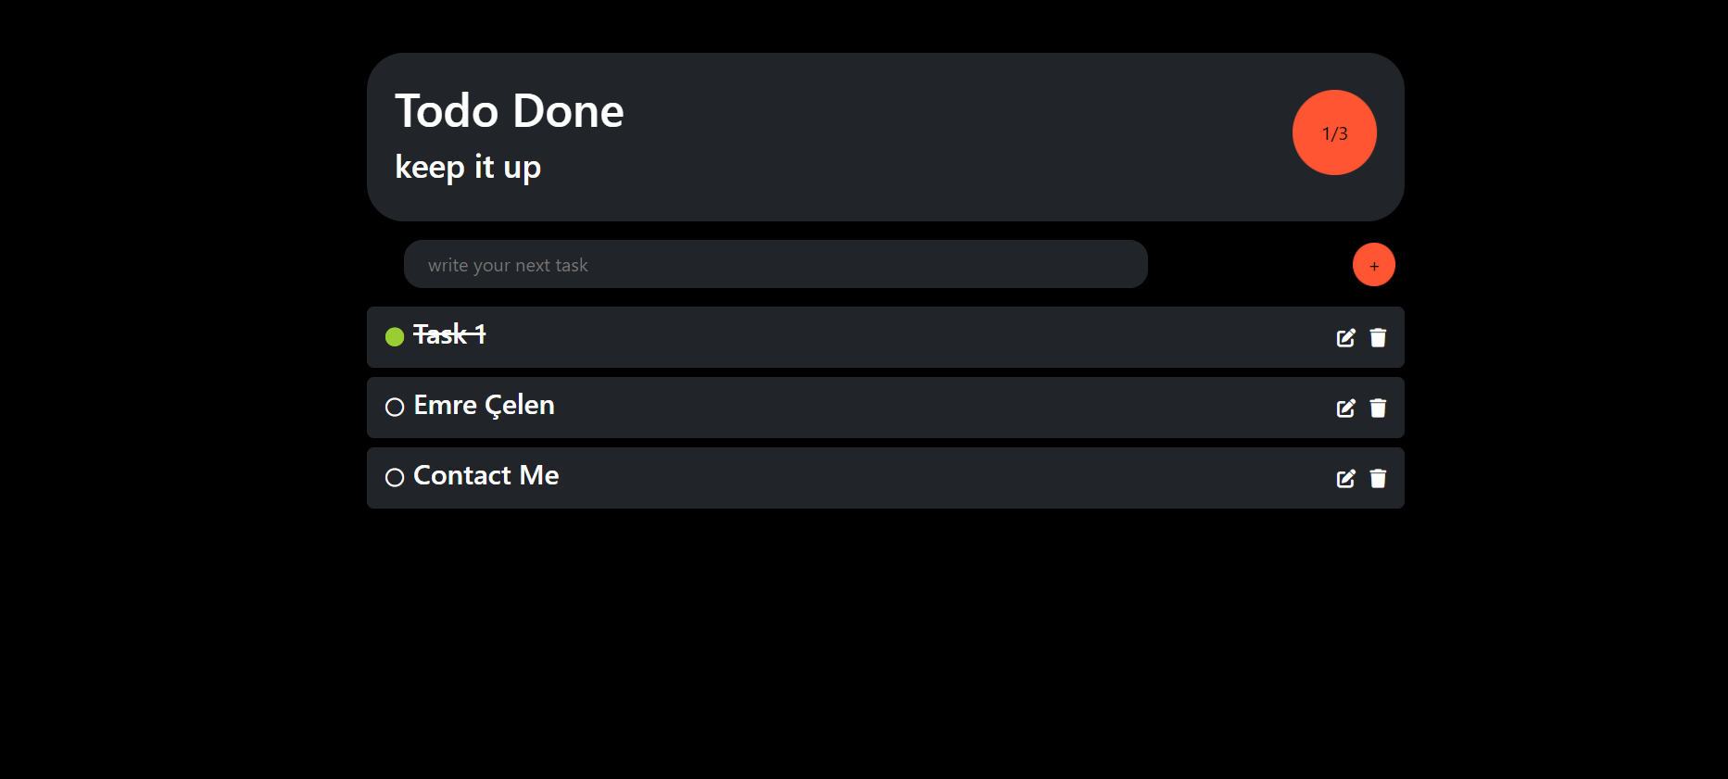Image resolution: width=1728 pixels, height=779 pixels.
Task: Mark Contact Me task as done
Action: pyautogui.click(x=395, y=477)
